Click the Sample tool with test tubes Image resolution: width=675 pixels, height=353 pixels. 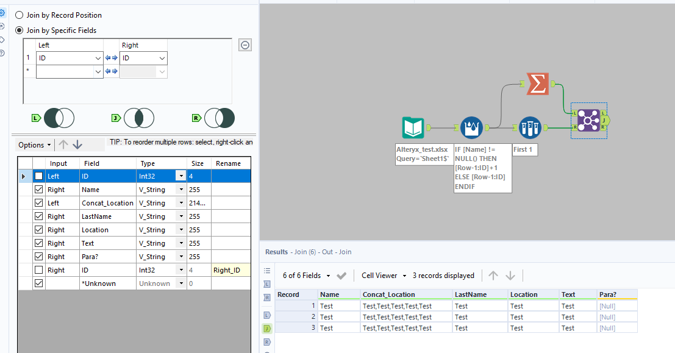pyautogui.click(x=530, y=127)
